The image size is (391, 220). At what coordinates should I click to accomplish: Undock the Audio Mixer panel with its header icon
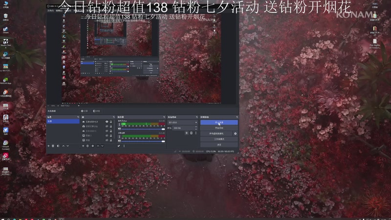tap(164, 117)
